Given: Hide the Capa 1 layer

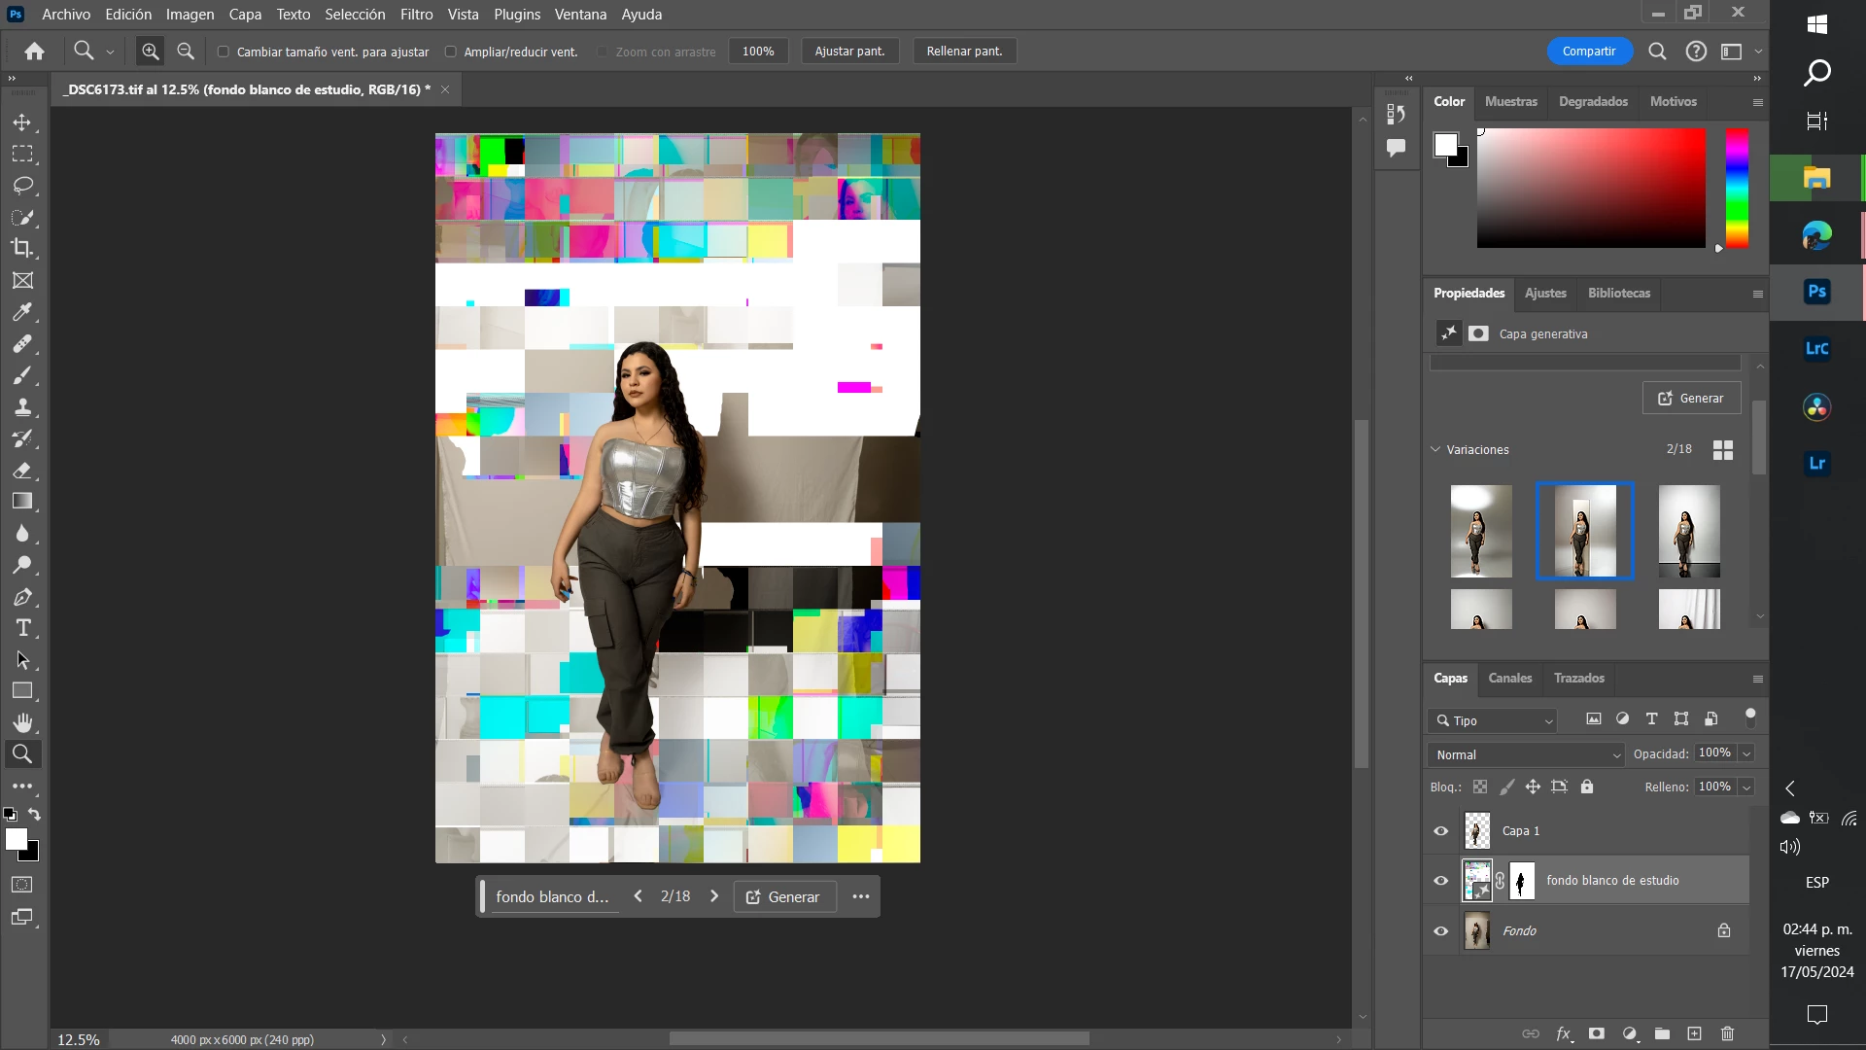Looking at the screenshot, I should click(x=1440, y=831).
